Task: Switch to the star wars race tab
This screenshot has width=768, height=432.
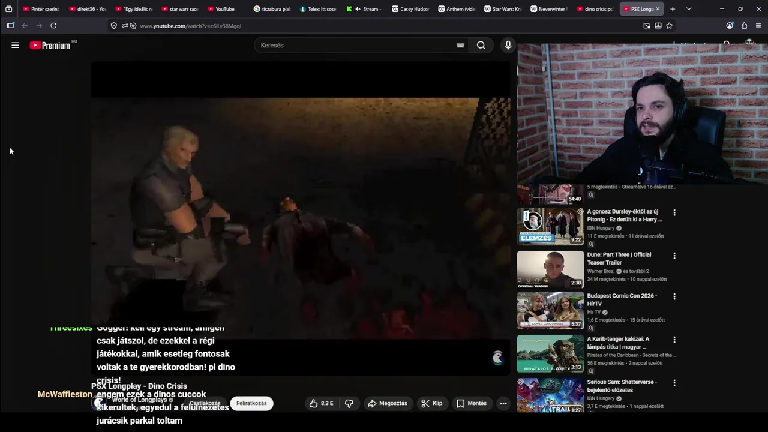Action: point(180,9)
